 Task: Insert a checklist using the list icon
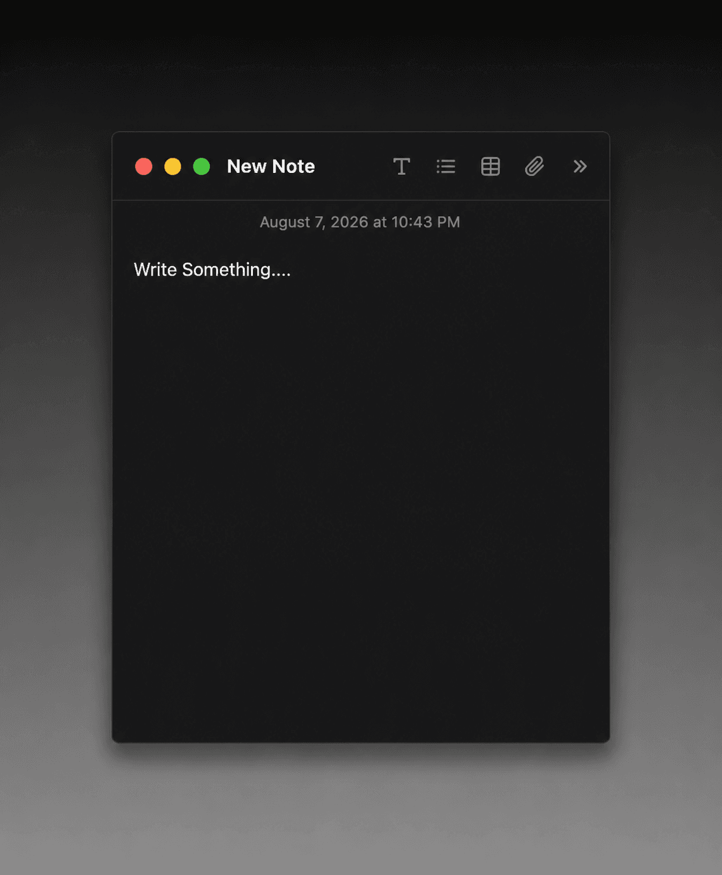coord(446,167)
